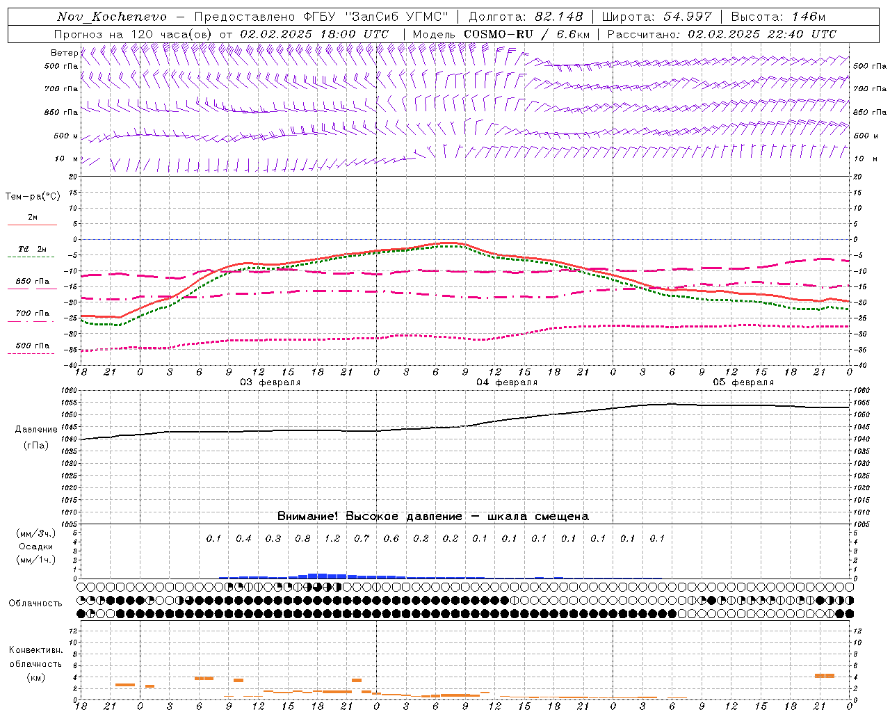Click the 0.3 precipitation value

click(273, 538)
